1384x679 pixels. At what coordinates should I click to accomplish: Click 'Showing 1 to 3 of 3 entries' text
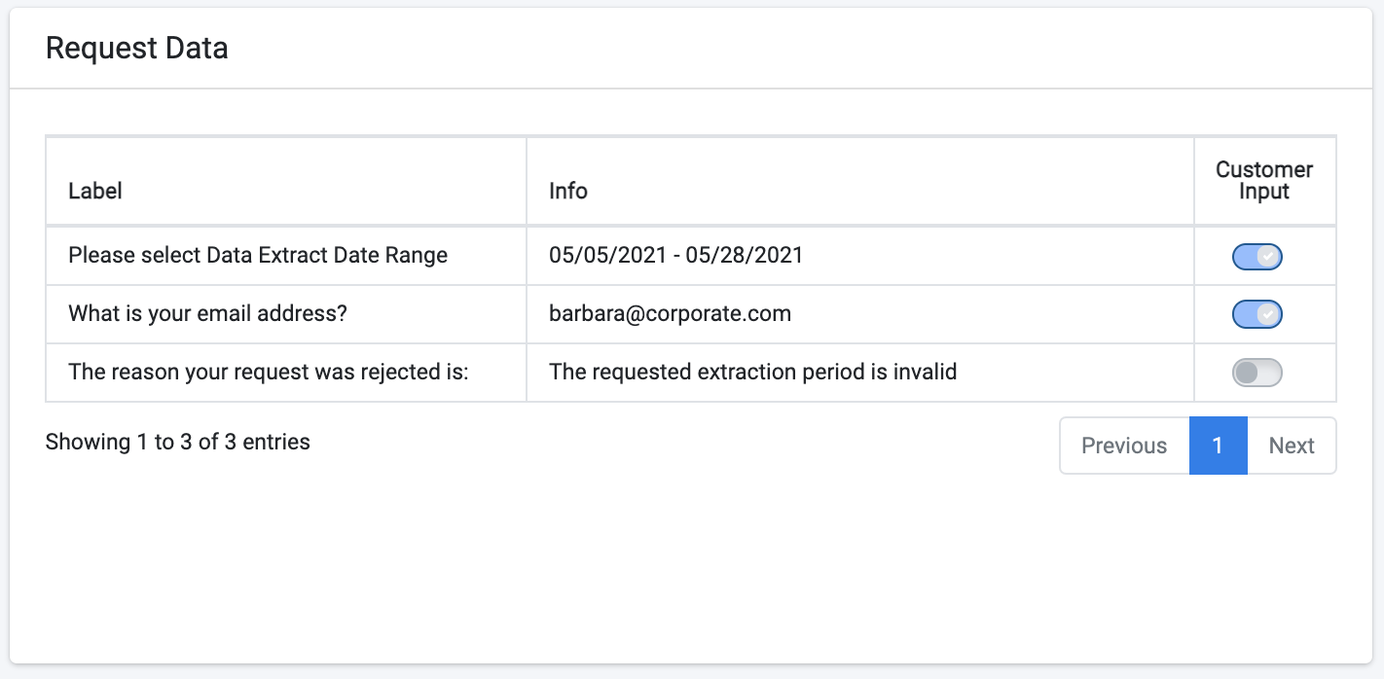[178, 442]
